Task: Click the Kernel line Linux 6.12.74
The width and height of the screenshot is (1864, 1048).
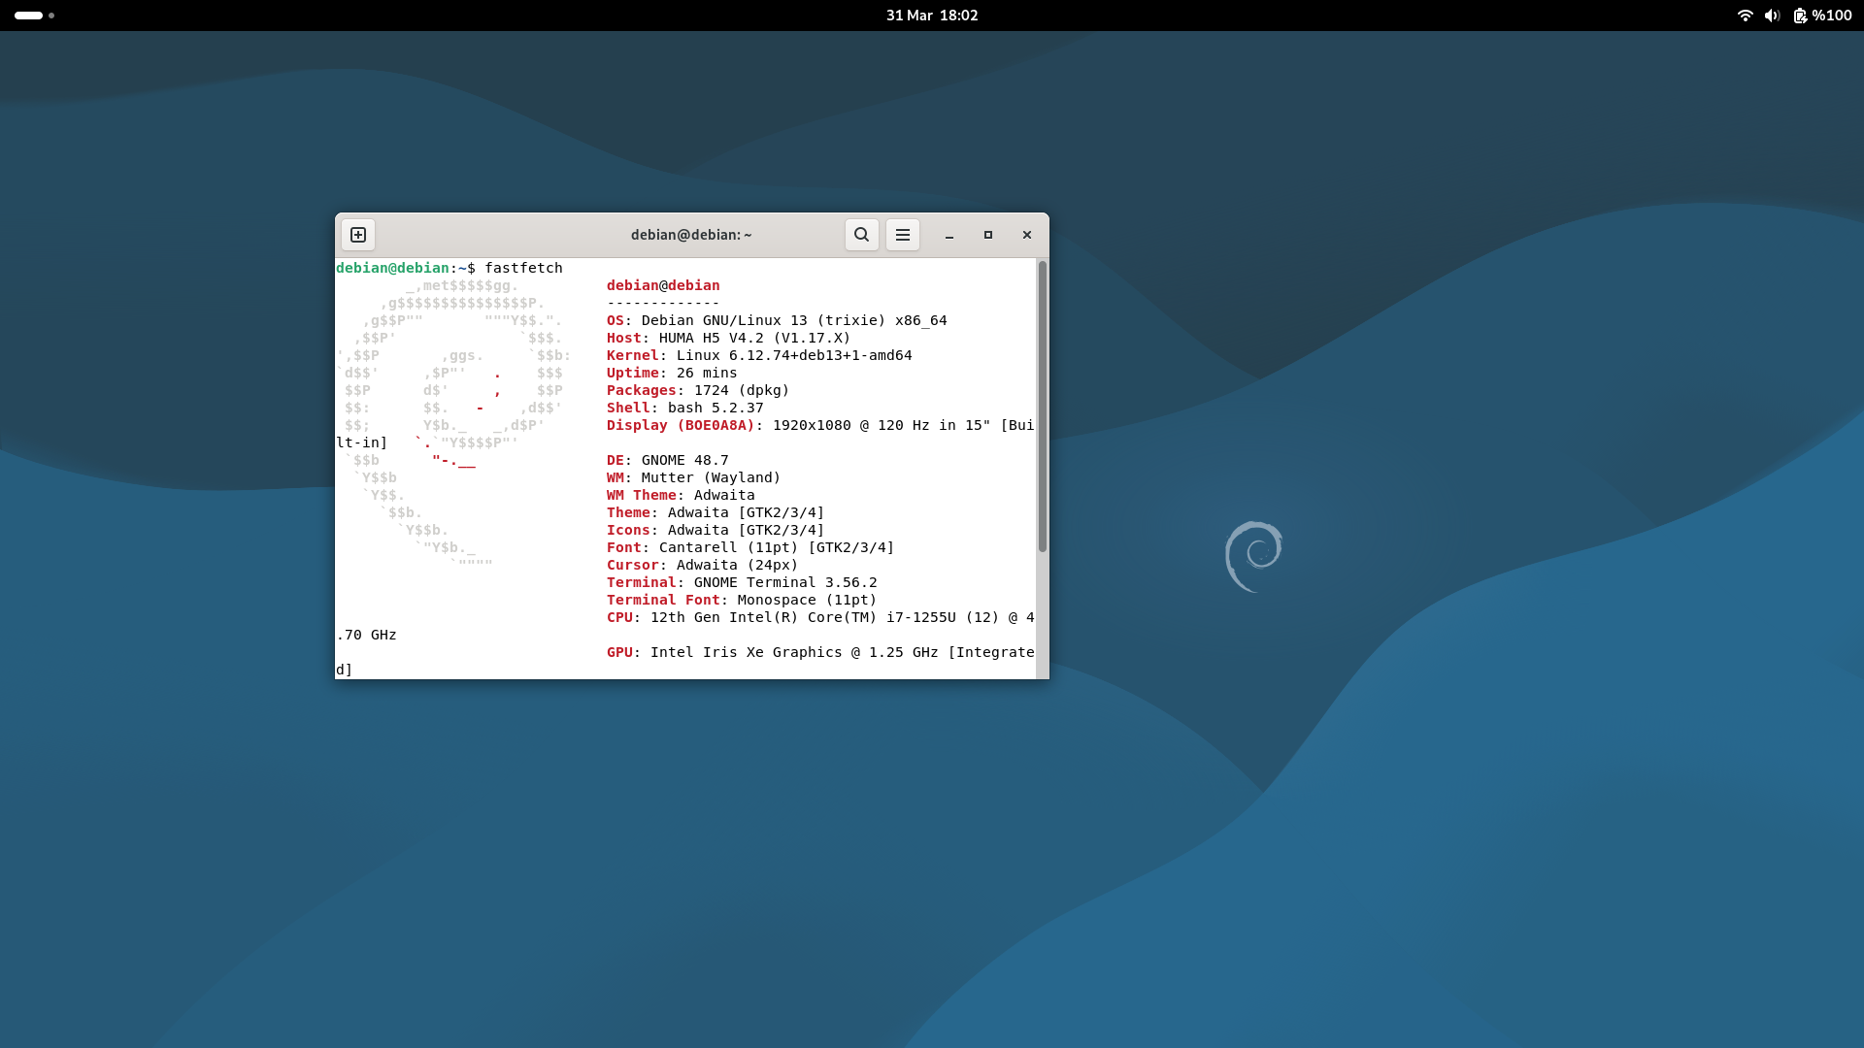Action: [759, 355]
